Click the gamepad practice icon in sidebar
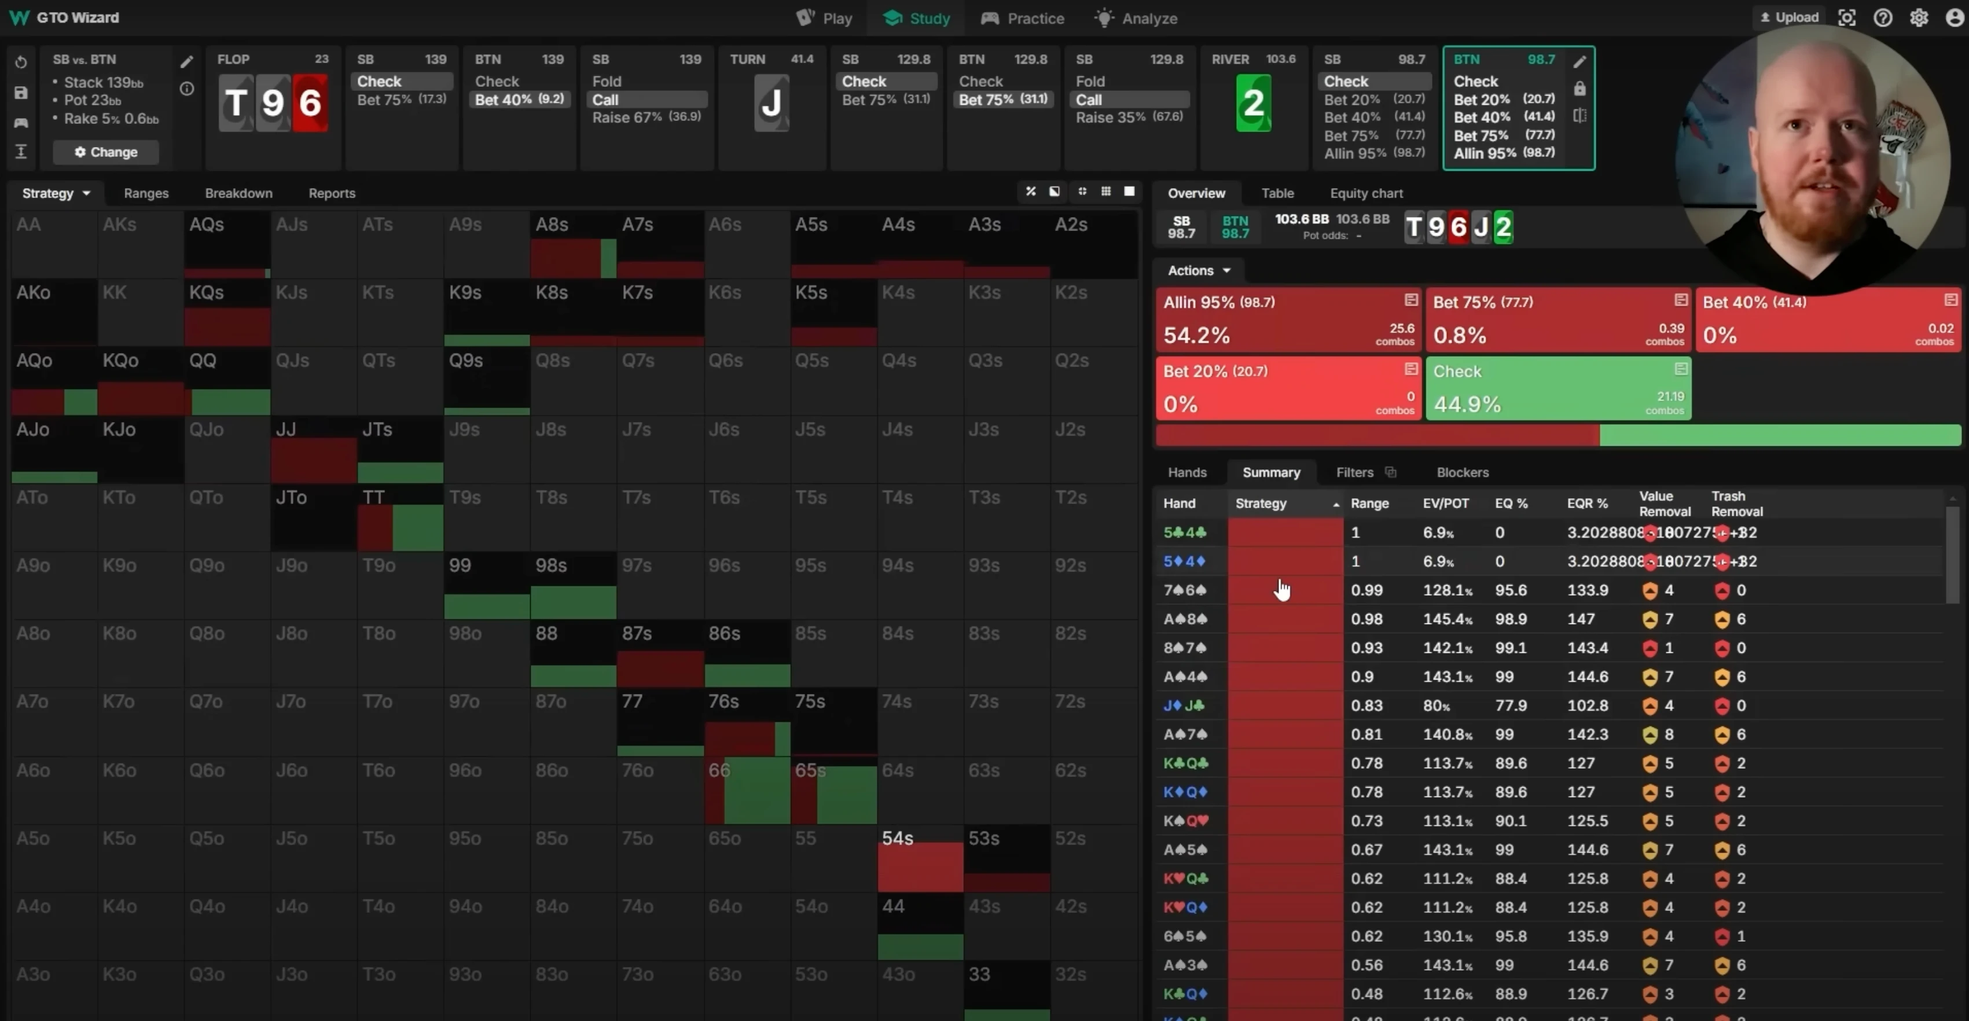The height and width of the screenshot is (1021, 1969). tap(21, 122)
